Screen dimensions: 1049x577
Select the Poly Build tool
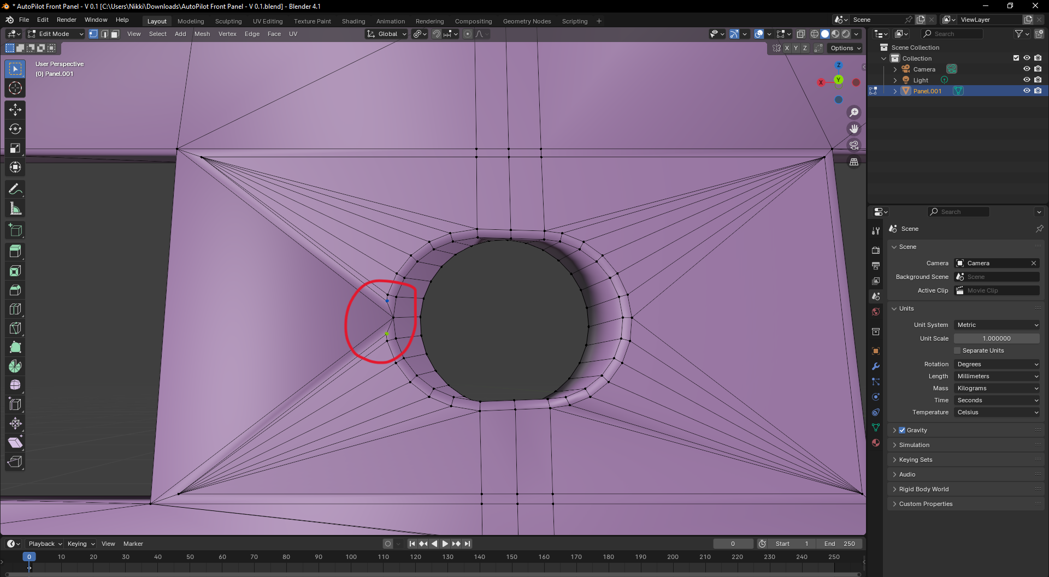point(15,347)
